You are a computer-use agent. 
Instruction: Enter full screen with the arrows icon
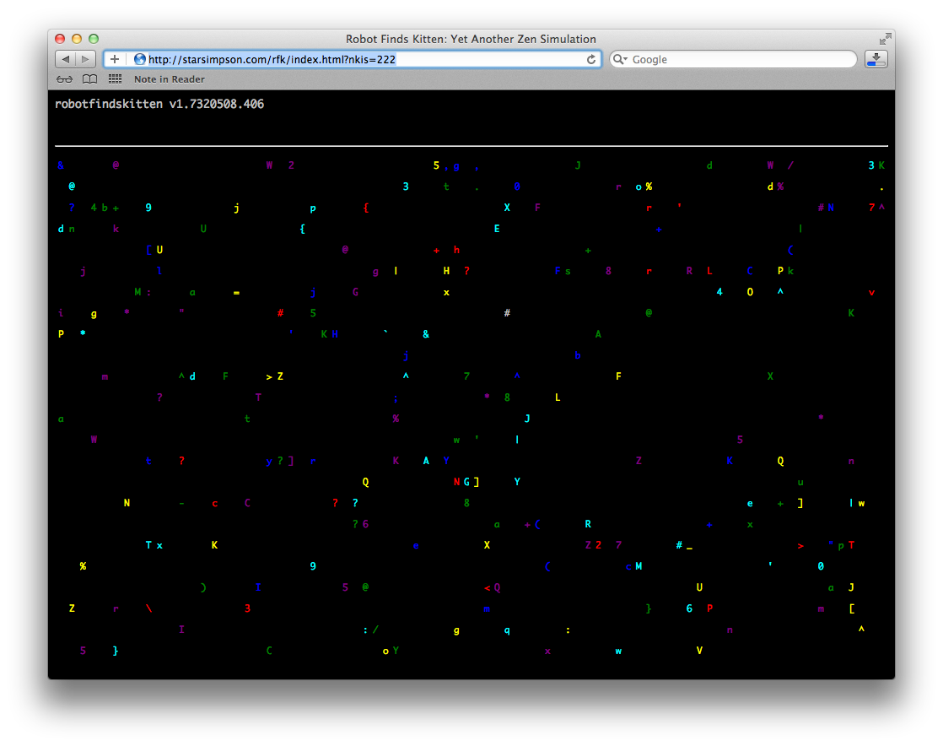click(885, 39)
